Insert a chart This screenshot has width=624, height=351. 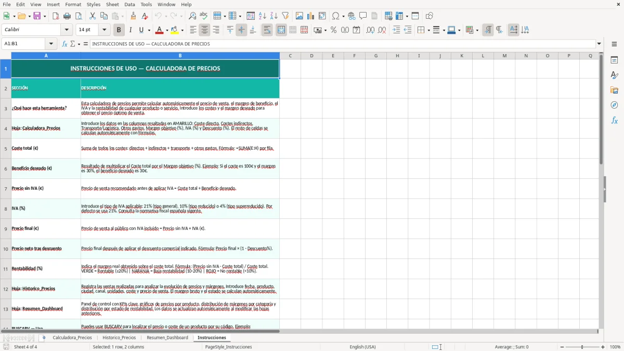[x=311, y=16]
